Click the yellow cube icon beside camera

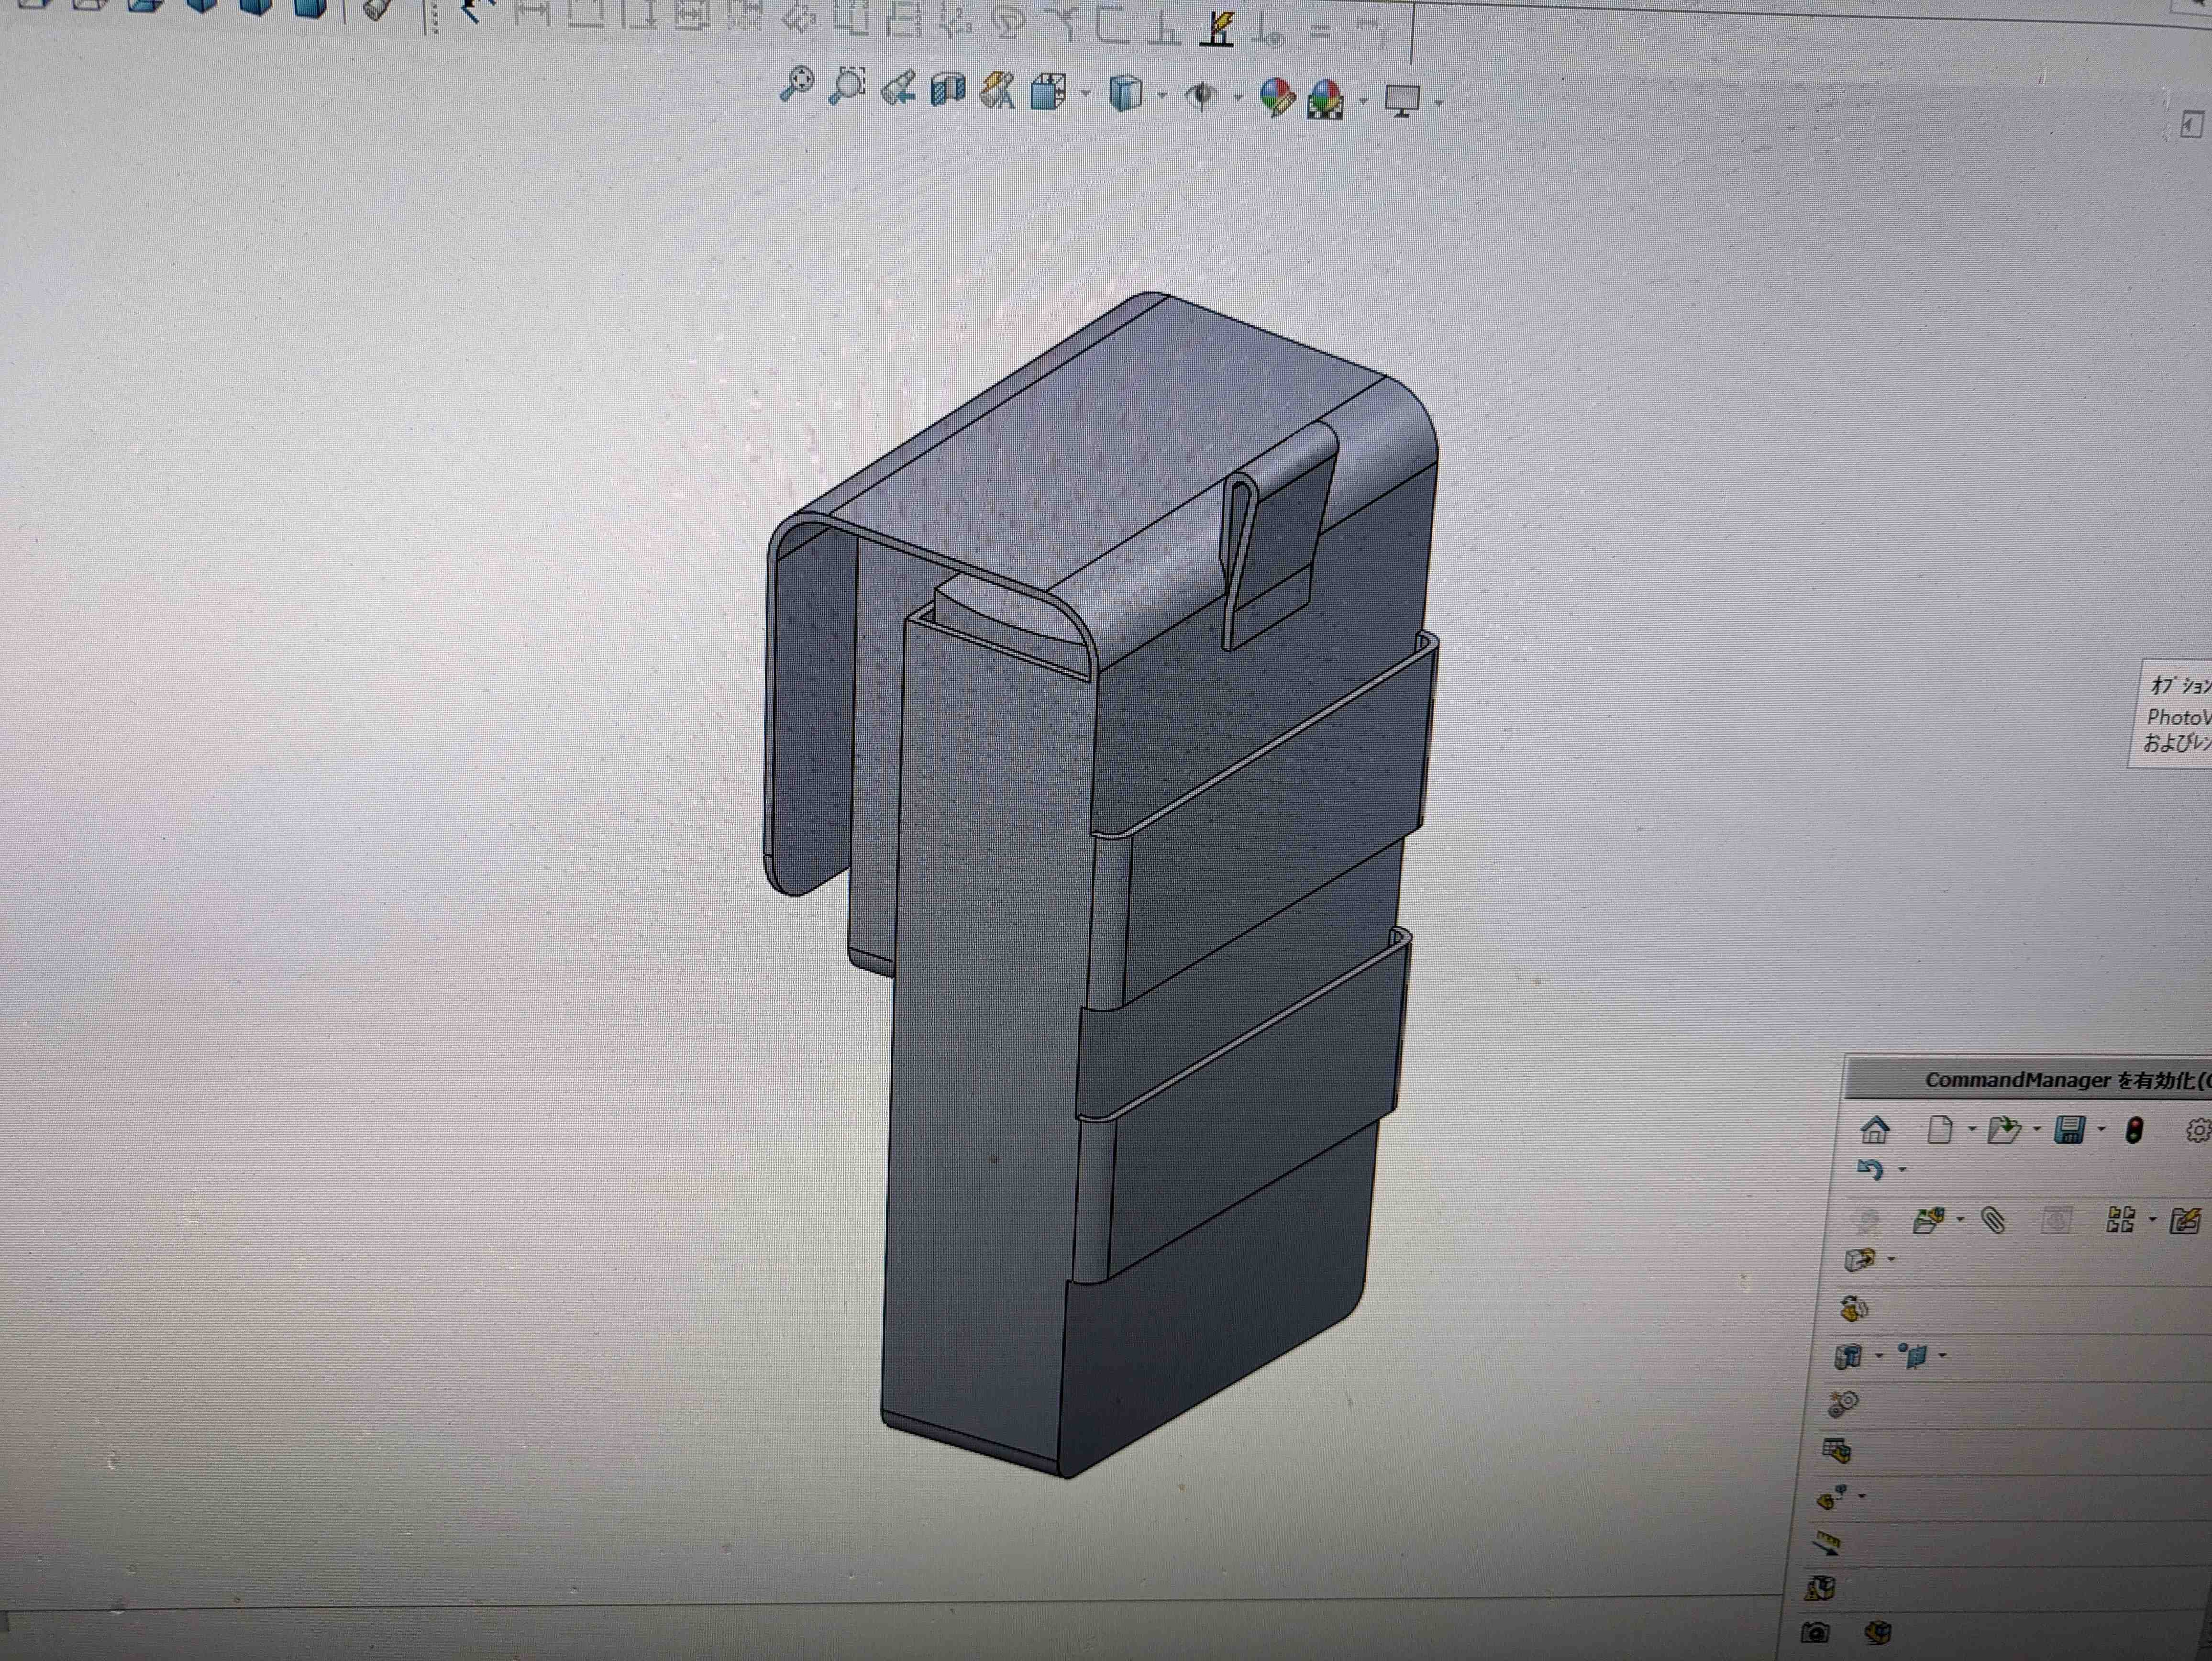(1878, 1632)
